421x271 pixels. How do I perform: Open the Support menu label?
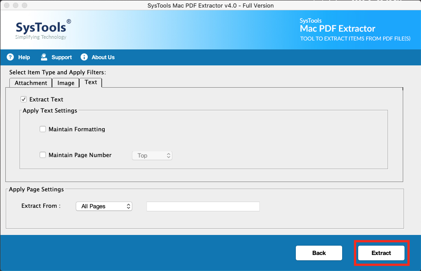click(x=61, y=57)
